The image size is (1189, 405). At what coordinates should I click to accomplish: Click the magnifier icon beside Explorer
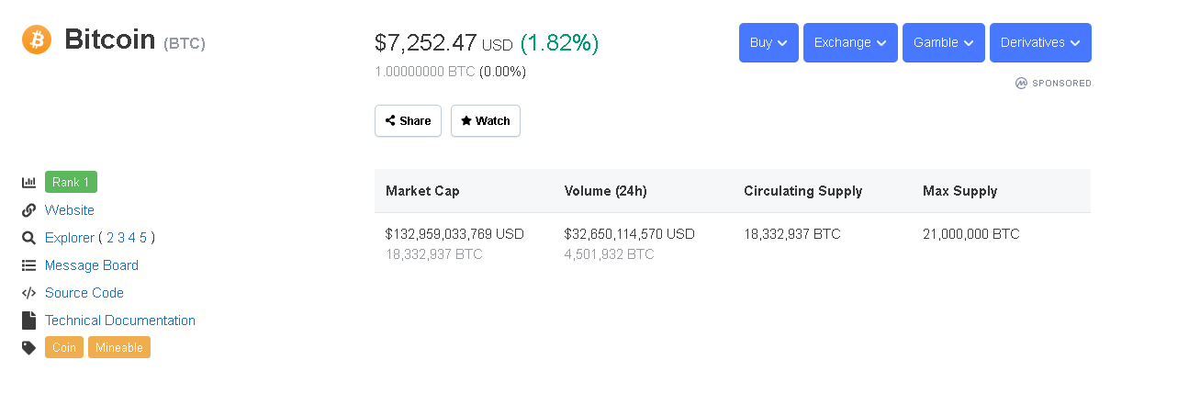[28, 238]
